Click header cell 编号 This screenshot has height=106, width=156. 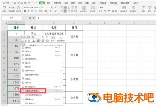pos(16,27)
